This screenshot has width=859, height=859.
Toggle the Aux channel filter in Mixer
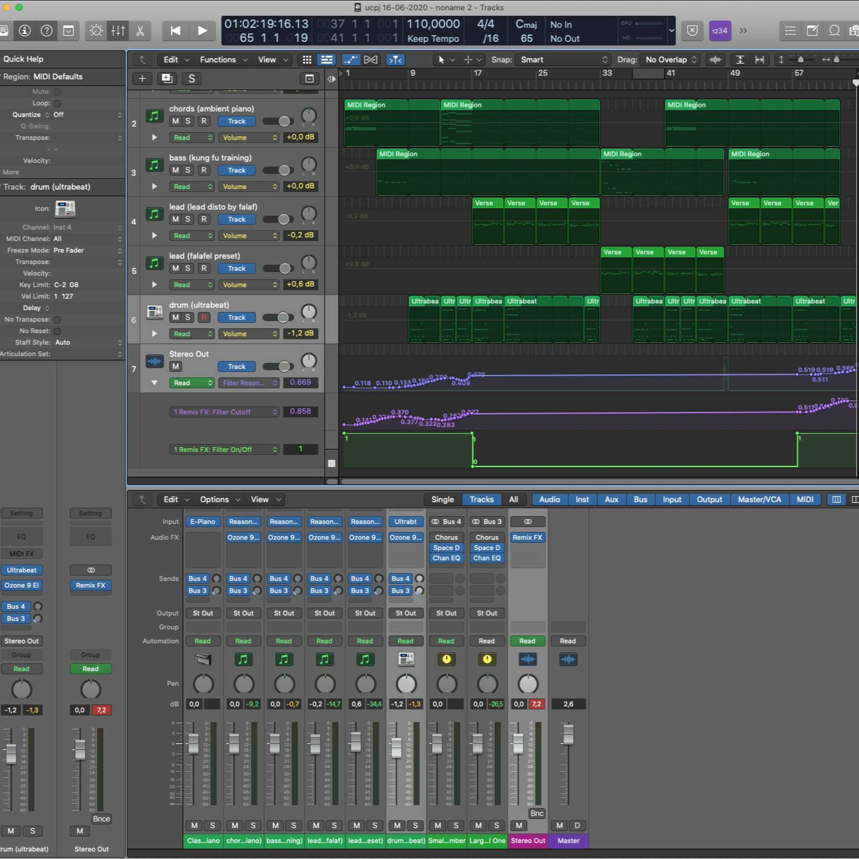(x=611, y=499)
